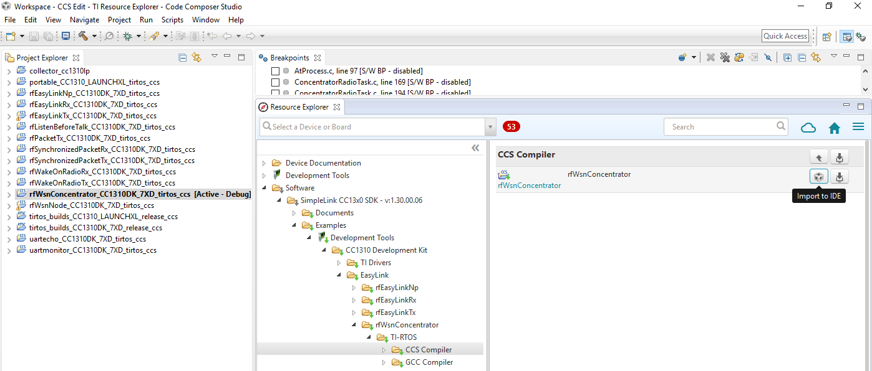The width and height of the screenshot is (872, 371).
Task: Collapse the resource tree pane double chevron
Action: coord(475,148)
